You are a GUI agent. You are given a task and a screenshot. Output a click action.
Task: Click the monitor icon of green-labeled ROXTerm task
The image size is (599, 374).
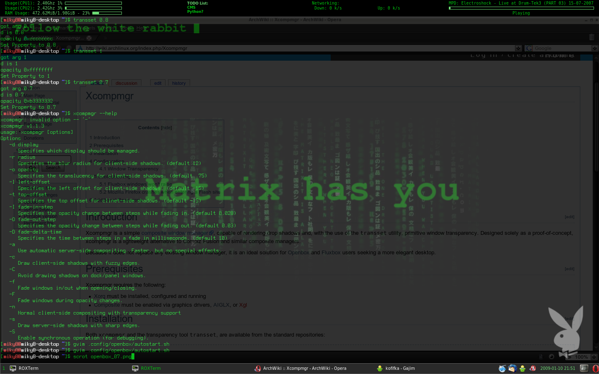click(135, 368)
